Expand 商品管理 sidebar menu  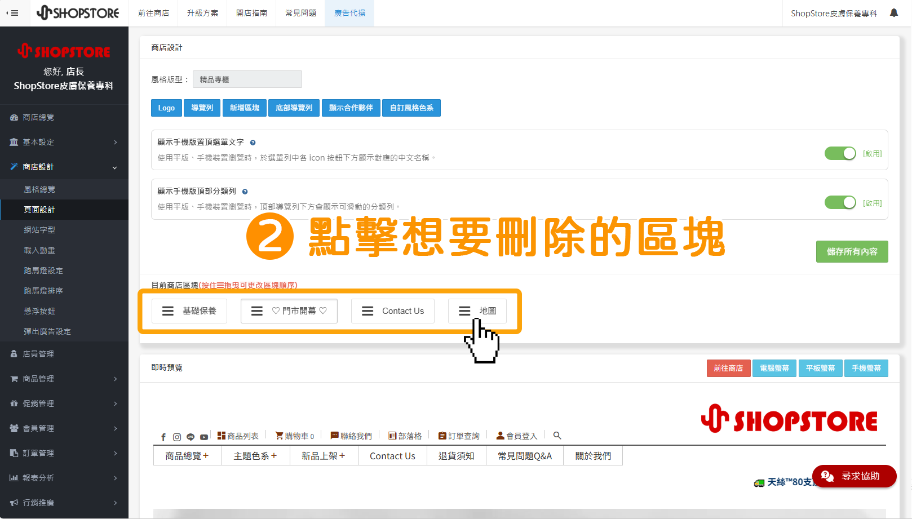[x=64, y=379]
